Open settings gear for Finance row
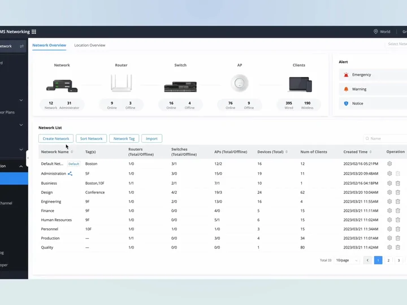This screenshot has width=407, height=305. [x=389, y=211]
